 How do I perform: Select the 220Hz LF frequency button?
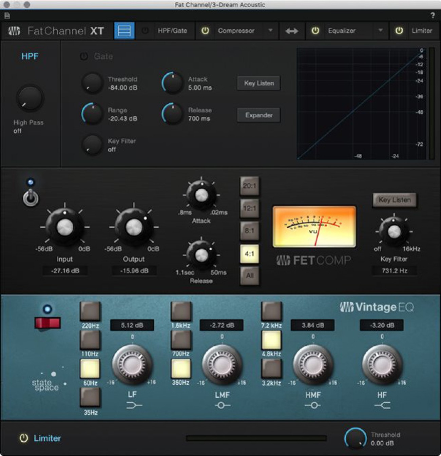point(90,311)
